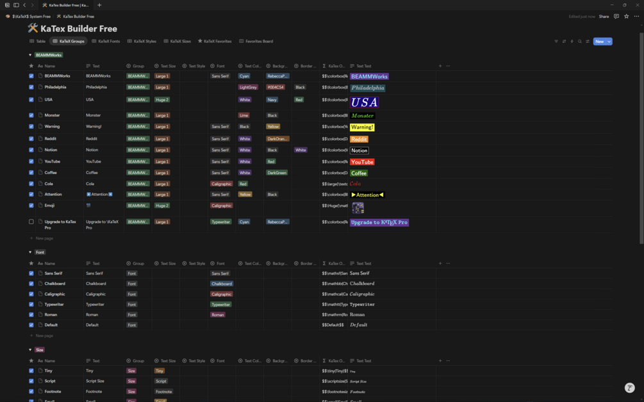Screen dimensions: 644x402
Task: Open the database search magnifier icon
Action: tap(579, 42)
